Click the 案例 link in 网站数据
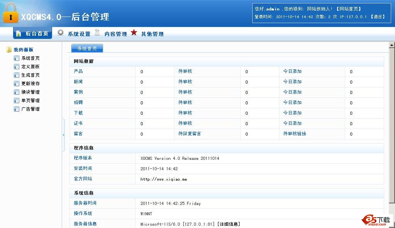 tap(78, 92)
